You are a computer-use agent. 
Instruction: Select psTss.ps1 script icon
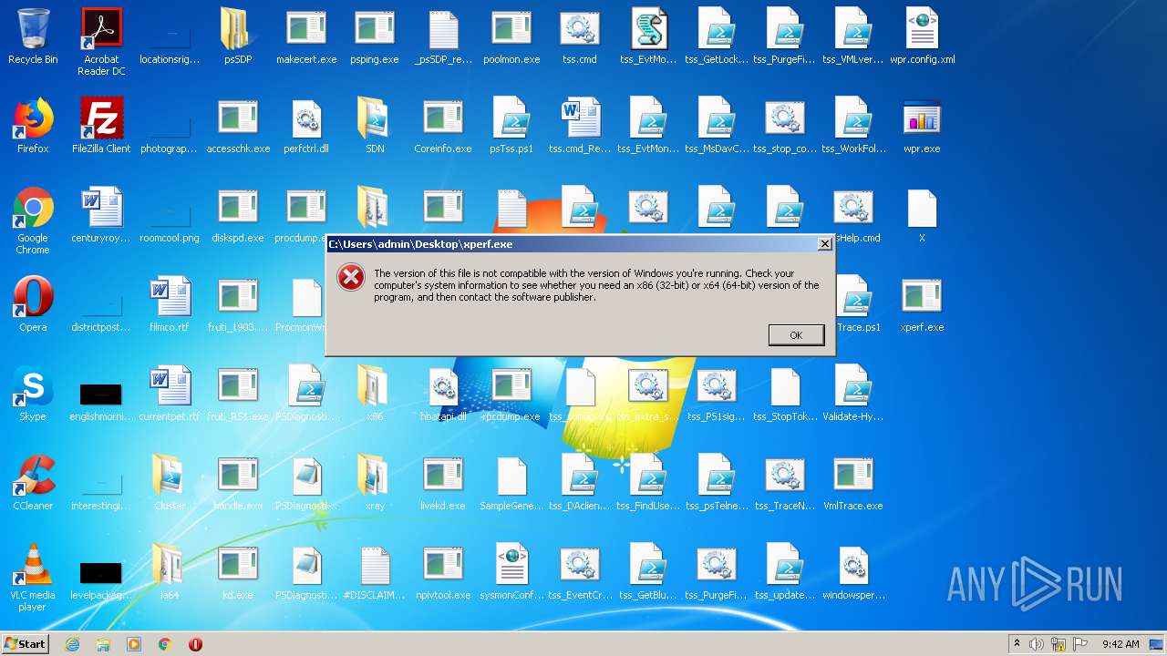pyautogui.click(x=511, y=126)
